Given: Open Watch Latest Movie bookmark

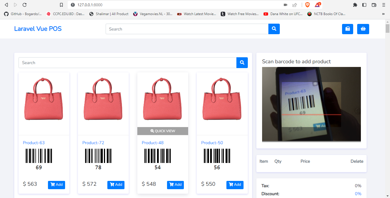Looking at the screenshot, I should pos(196,14).
